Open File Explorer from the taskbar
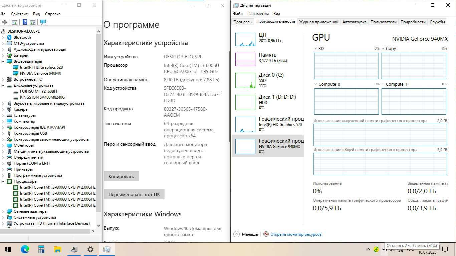Viewport: 456px width, 256px height. (x=58, y=249)
